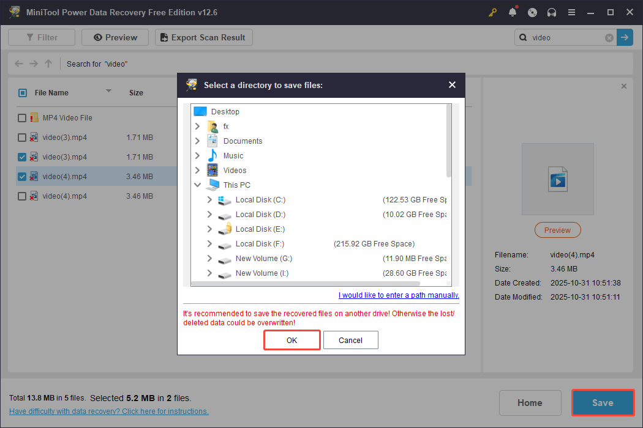This screenshot has width=643, height=428.
Task: Open notifications via the bell icon
Action: 512,12
